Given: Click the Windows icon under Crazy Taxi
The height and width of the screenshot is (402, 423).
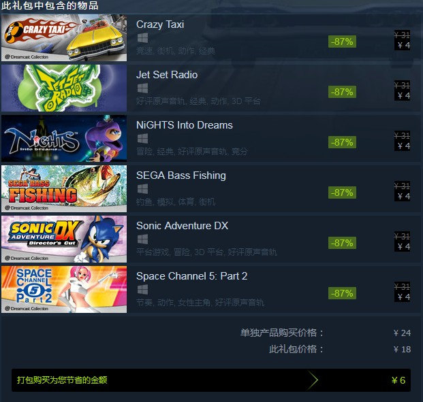Looking at the screenshot, I should tap(142, 37).
